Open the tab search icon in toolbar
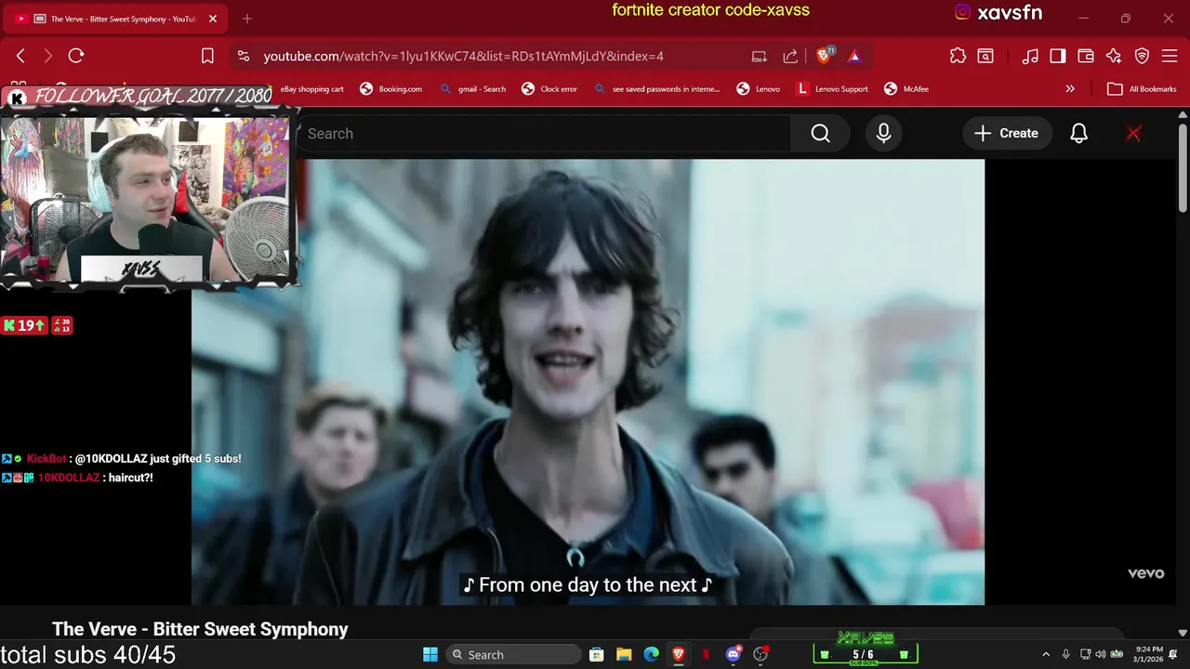The height and width of the screenshot is (669, 1190). (985, 56)
